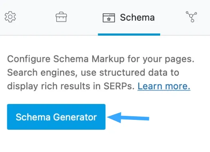Go to the Advanced toolbox tab
This screenshot has width=210, height=152.
[x=61, y=17]
